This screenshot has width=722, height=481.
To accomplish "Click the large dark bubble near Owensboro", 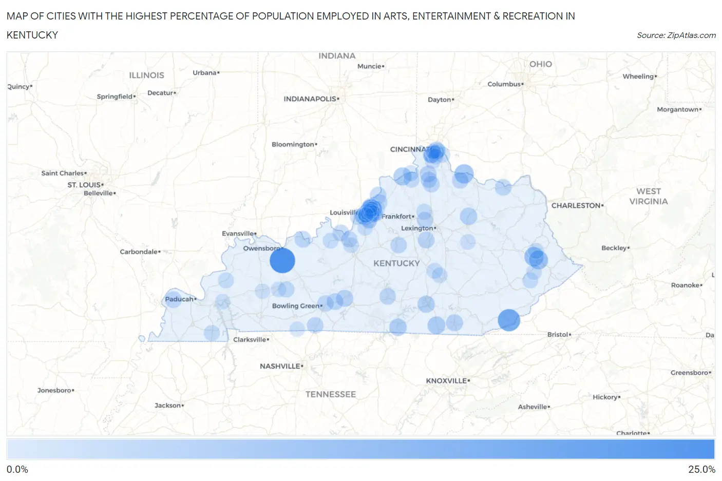I will [282, 260].
